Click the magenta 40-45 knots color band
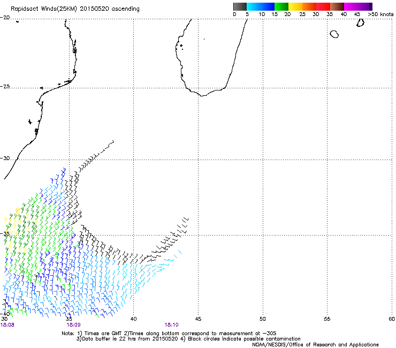The width and height of the screenshot is (396, 348). click(x=351, y=6)
